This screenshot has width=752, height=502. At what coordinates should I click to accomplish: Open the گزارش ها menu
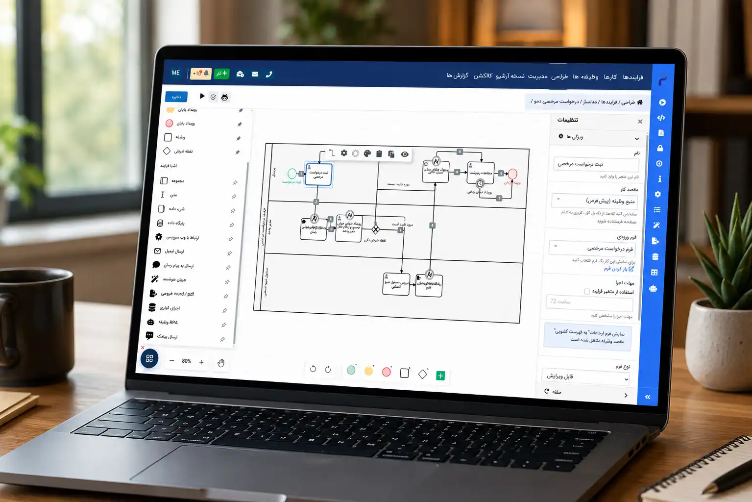coord(457,75)
